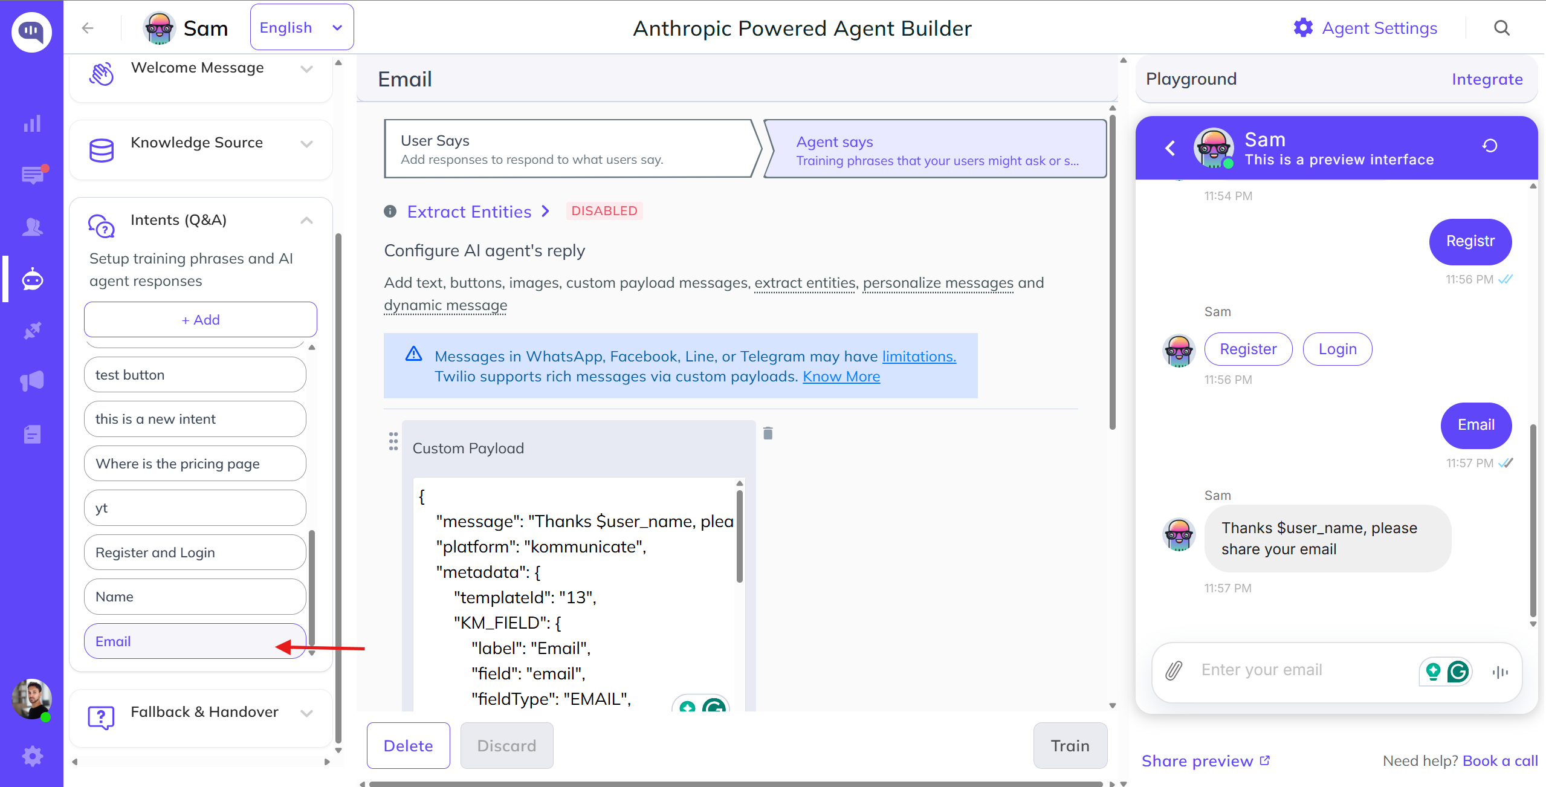Screen dimensions: 1546x787
Task: Open the bot integration robot icon
Action: pyautogui.click(x=33, y=279)
